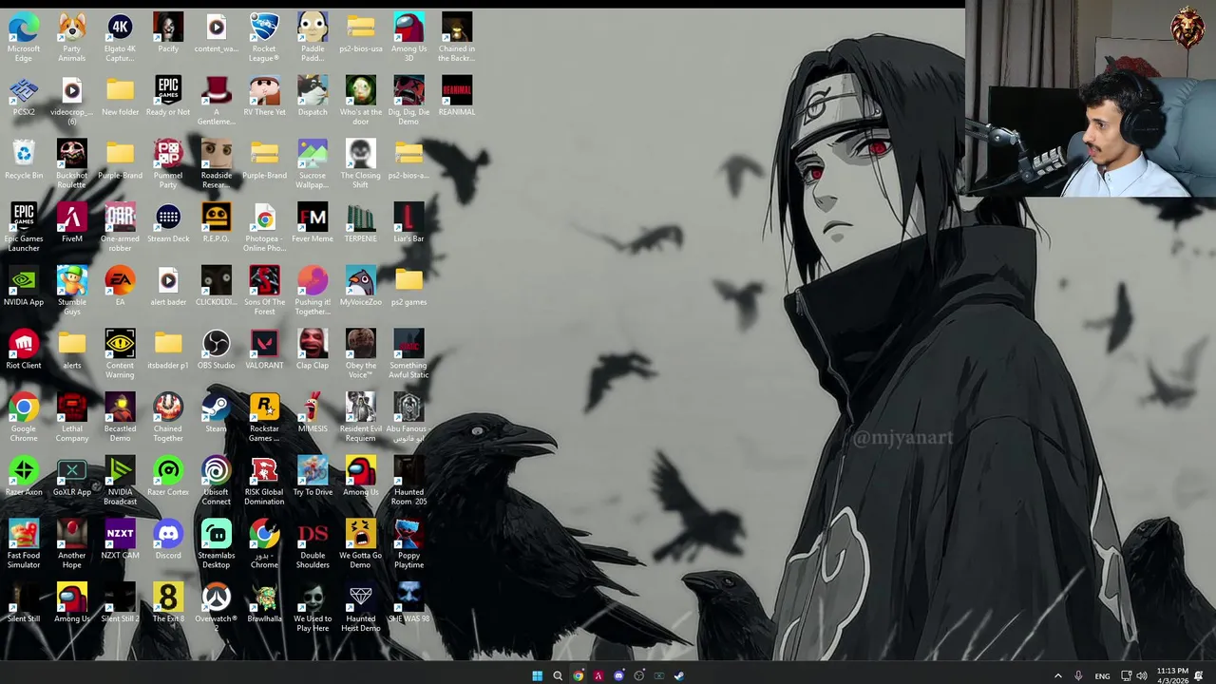This screenshot has height=684, width=1216.
Task: Open the Windows Start menu
Action: [x=537, y=675]
